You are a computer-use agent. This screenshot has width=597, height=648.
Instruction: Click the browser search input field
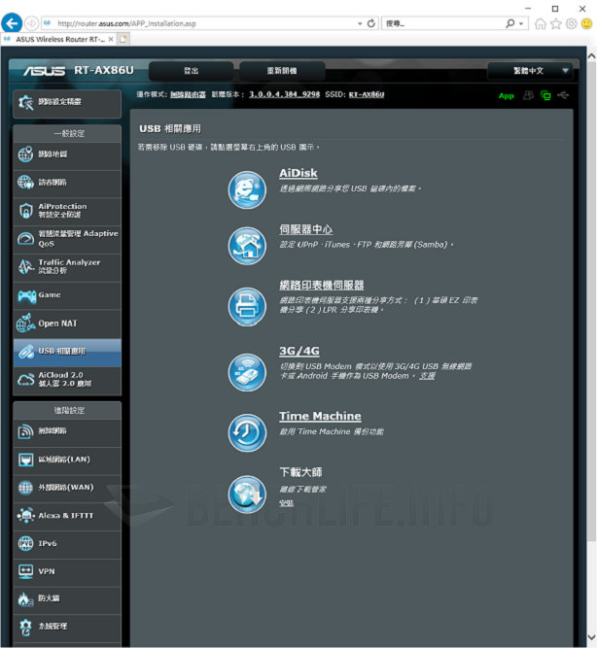[x=442, y=24]
